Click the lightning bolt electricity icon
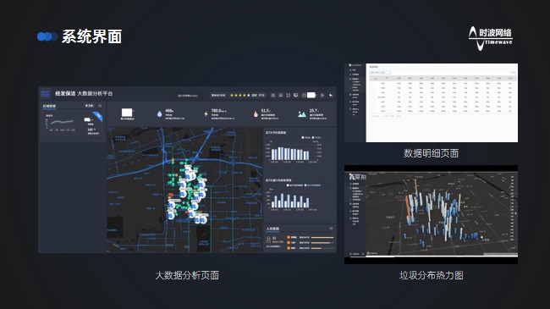 tap(206, 113)
